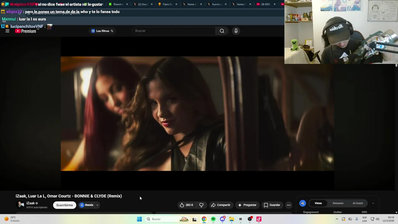
Task: Open the YouTube hamburger guide menu
Action: pos(7,31)
